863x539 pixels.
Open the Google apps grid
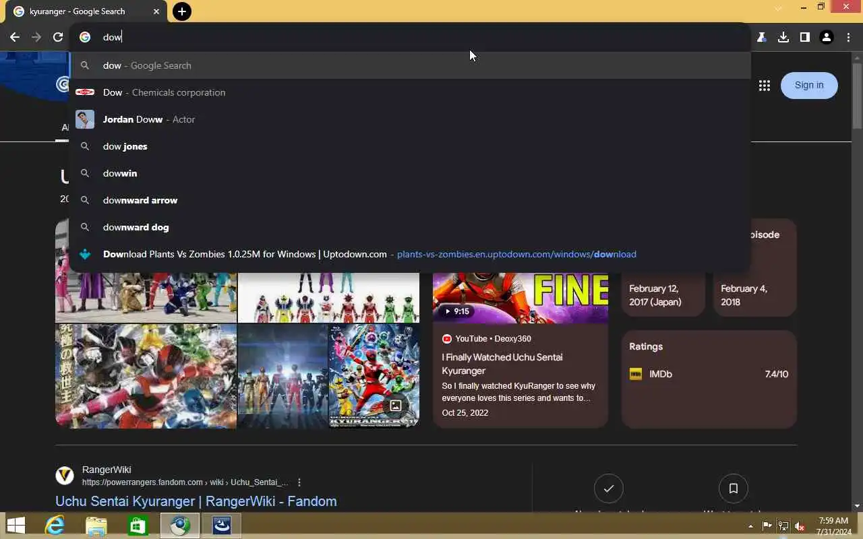point(764,86)
